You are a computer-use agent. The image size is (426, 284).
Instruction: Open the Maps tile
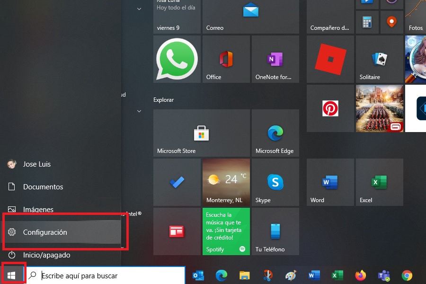click(x=392, y=21)
